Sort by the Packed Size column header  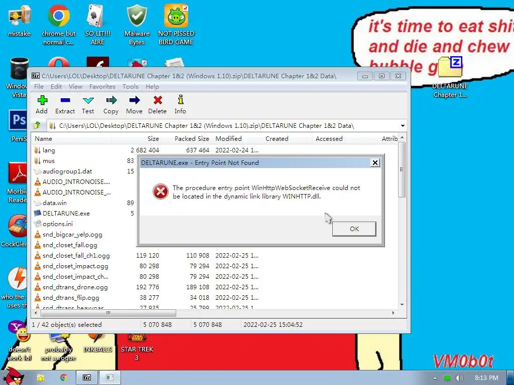click(188, 138)
